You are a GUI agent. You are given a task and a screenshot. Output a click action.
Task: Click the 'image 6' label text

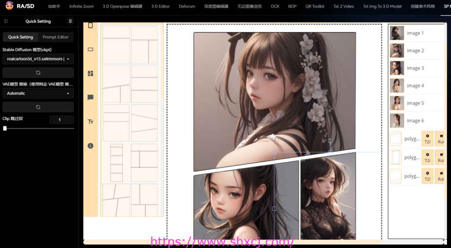click(x=415, y=120)
